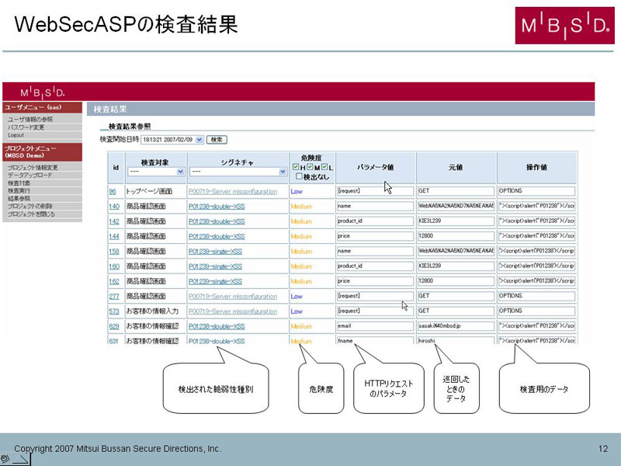This screenshot has width=621, height=466.
Task: Click the パラメータ値 column header
Action: (376, 167)
